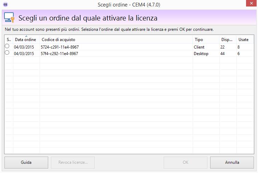Open the Guida help button
Screen dimensions: 258x173
tap(26, 162)
